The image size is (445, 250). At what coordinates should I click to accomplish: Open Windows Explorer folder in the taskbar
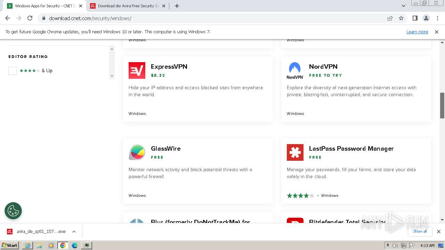point(39,245)
